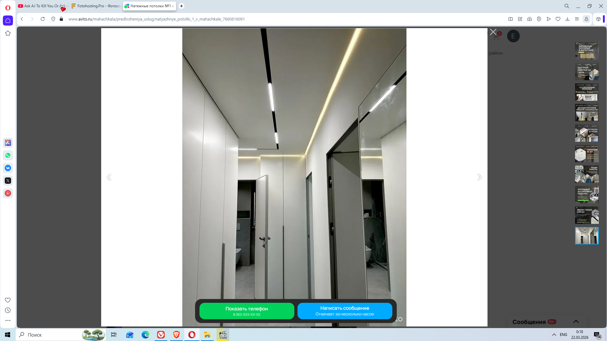Image resolution: width=607 pixels, height=341 pixels.
Task: Add page to bookmarks heart icon
Action: point(558,19)
